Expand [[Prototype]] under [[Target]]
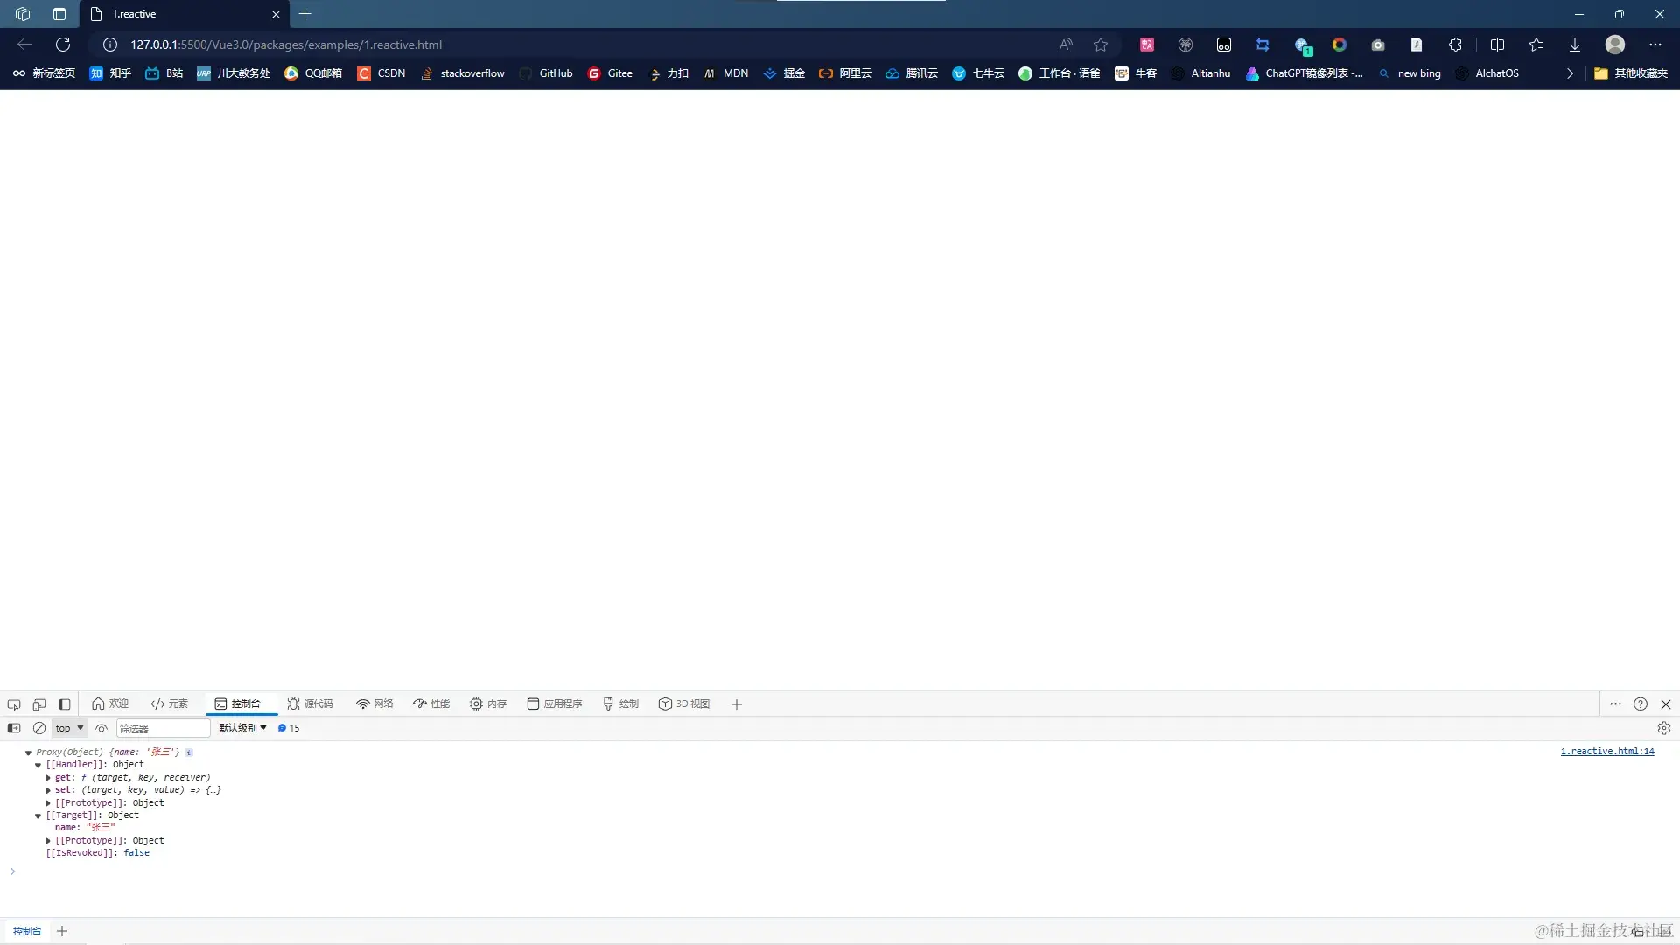This screenshot has height=945, width=1680. pos(48,840)
